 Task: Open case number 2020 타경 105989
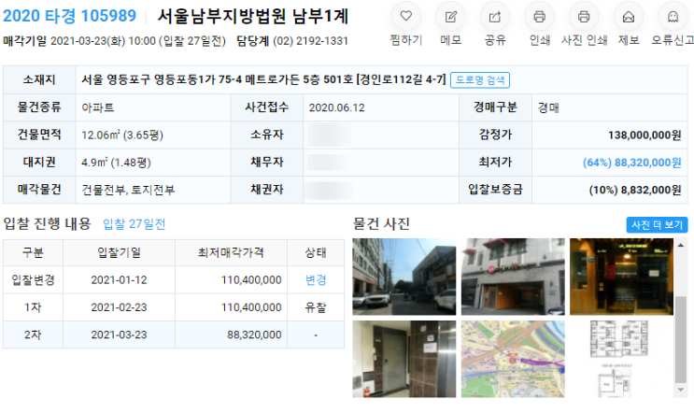[x=69, y=16]
